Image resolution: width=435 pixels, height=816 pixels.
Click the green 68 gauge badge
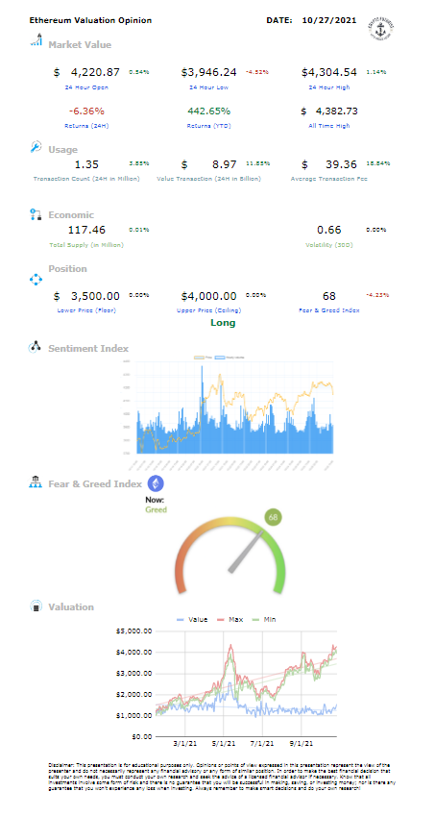click(273, 518)
